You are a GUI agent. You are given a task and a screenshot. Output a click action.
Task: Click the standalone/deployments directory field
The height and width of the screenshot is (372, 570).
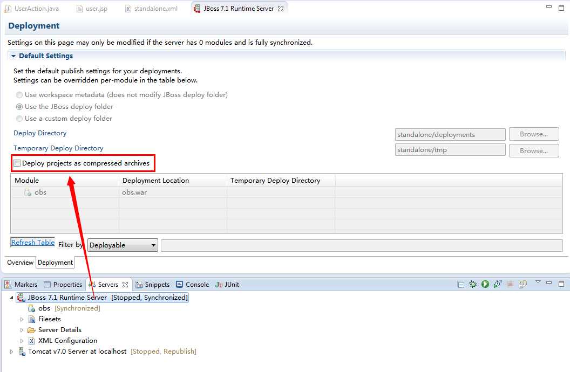450,134
